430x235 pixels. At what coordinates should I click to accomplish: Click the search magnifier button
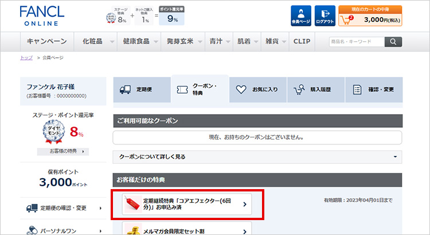pos(393,42)
